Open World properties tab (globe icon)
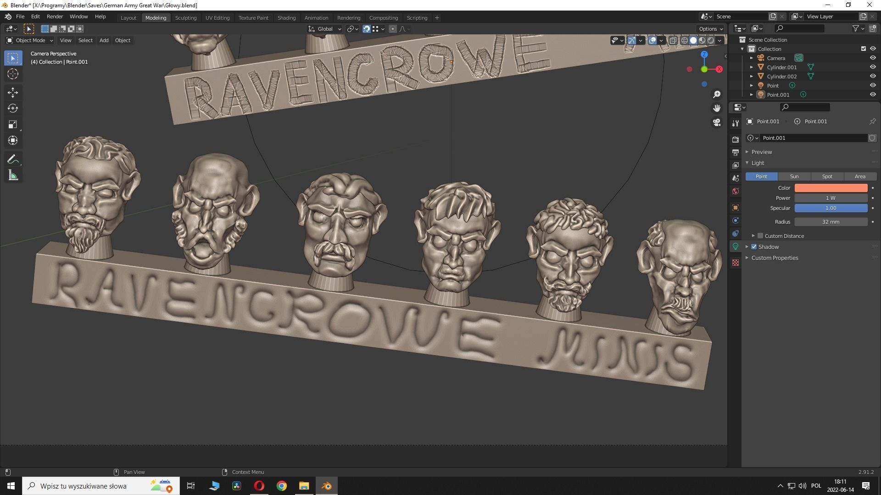Screen dimensions: 881x495 tap(736, 191)
